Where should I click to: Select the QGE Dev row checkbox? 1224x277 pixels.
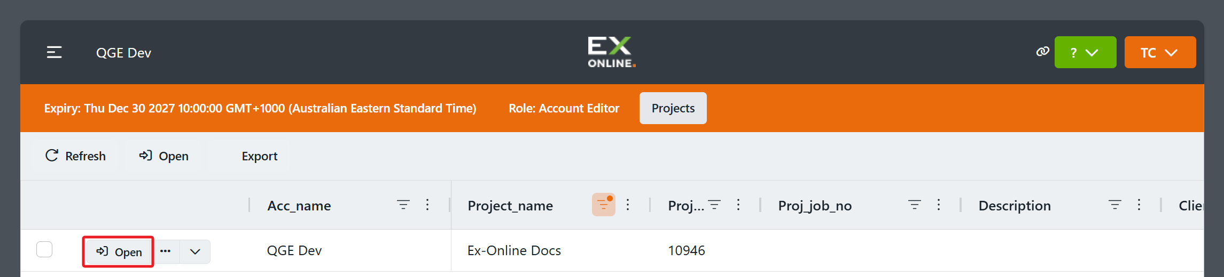pyautogui.click(x=44, y=249)
